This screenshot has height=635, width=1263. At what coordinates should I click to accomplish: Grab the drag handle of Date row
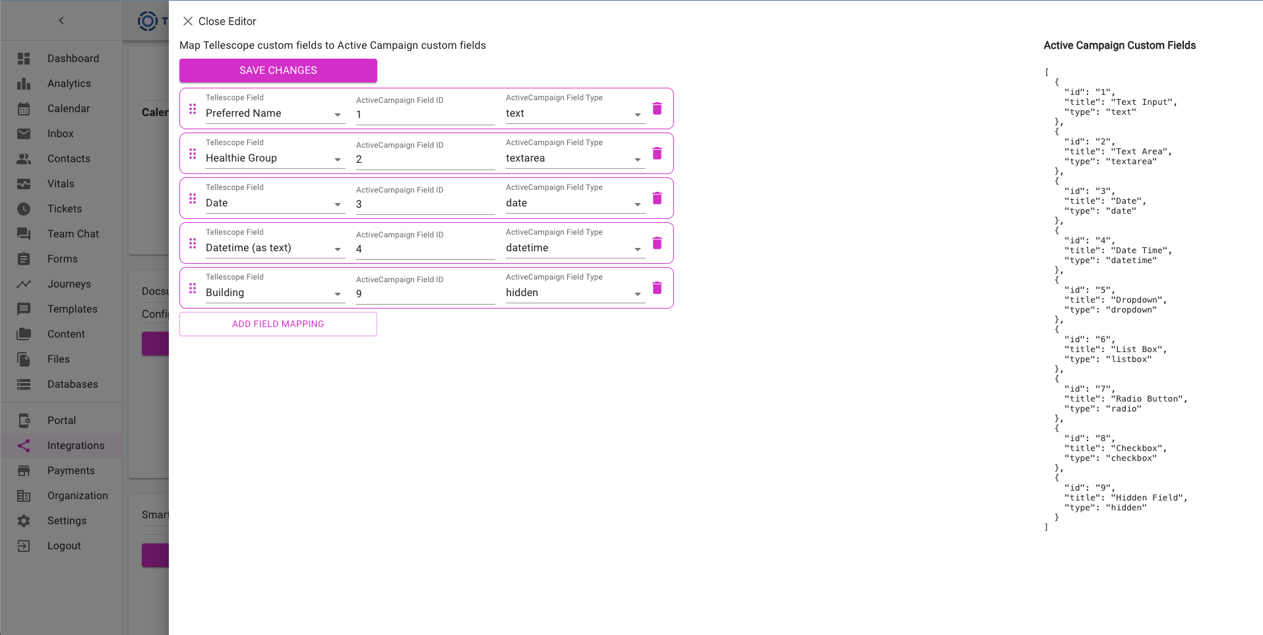coord(193,198)
